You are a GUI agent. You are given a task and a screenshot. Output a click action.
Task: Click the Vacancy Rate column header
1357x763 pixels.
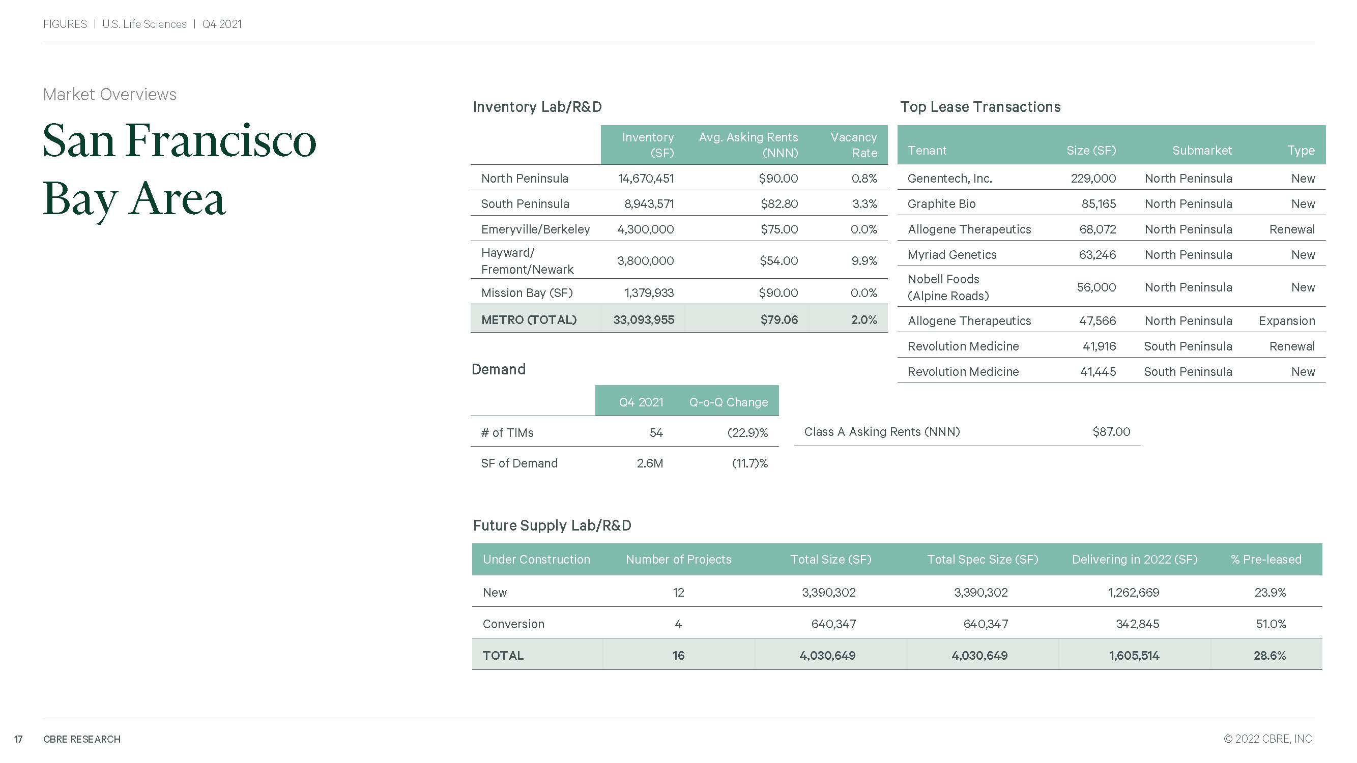[853, 145]
